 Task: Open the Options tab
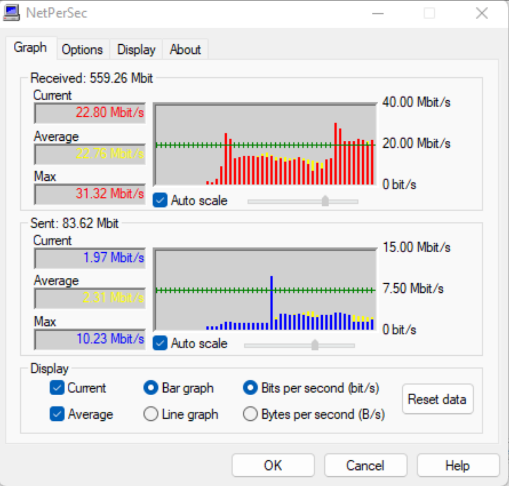point(83,50)
